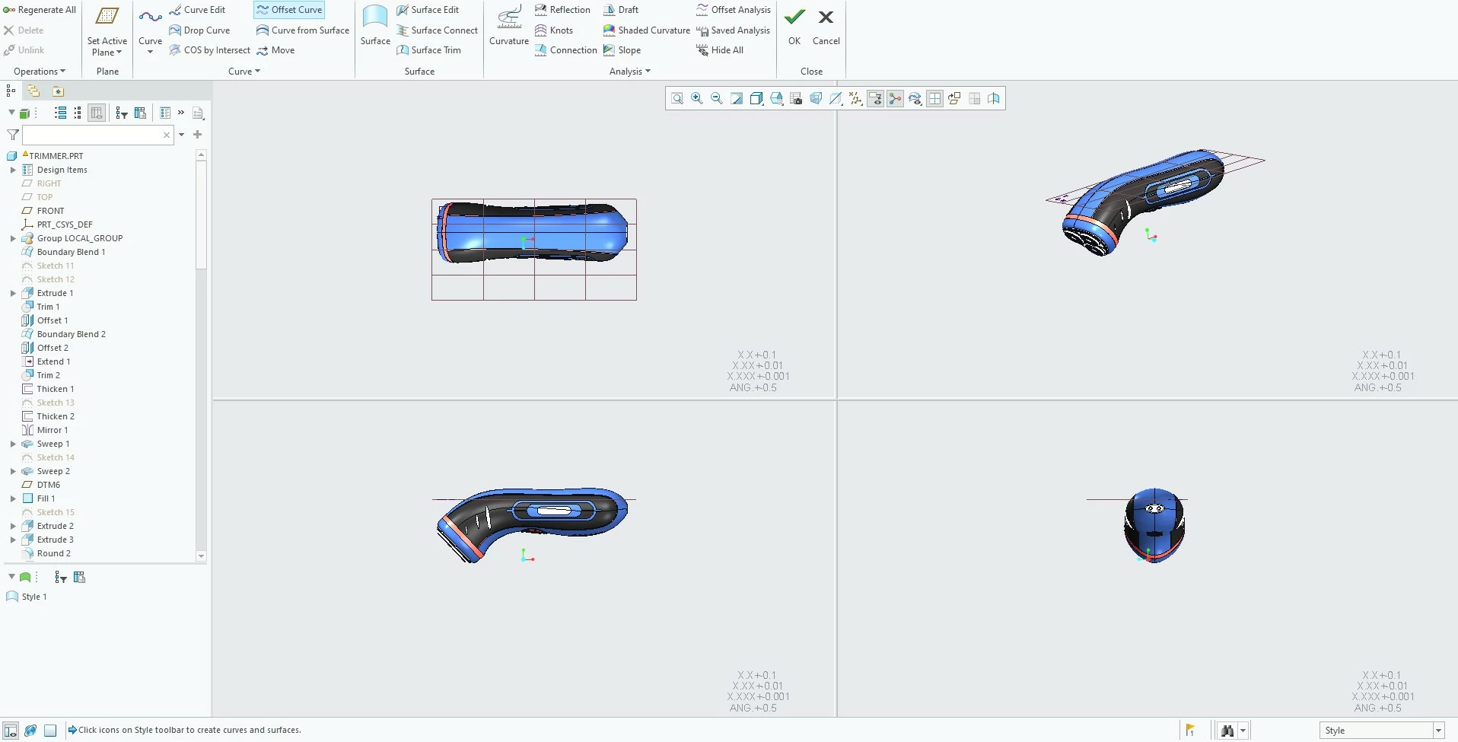This screenshot has height=742, width=1458.
Task: Open the View Manager camera icon
Action: (x=796, y=99)
